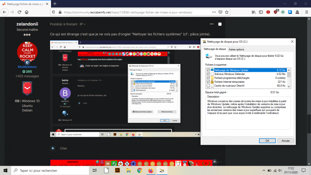Select the Nettoyage de disque tab

point(215,49)
